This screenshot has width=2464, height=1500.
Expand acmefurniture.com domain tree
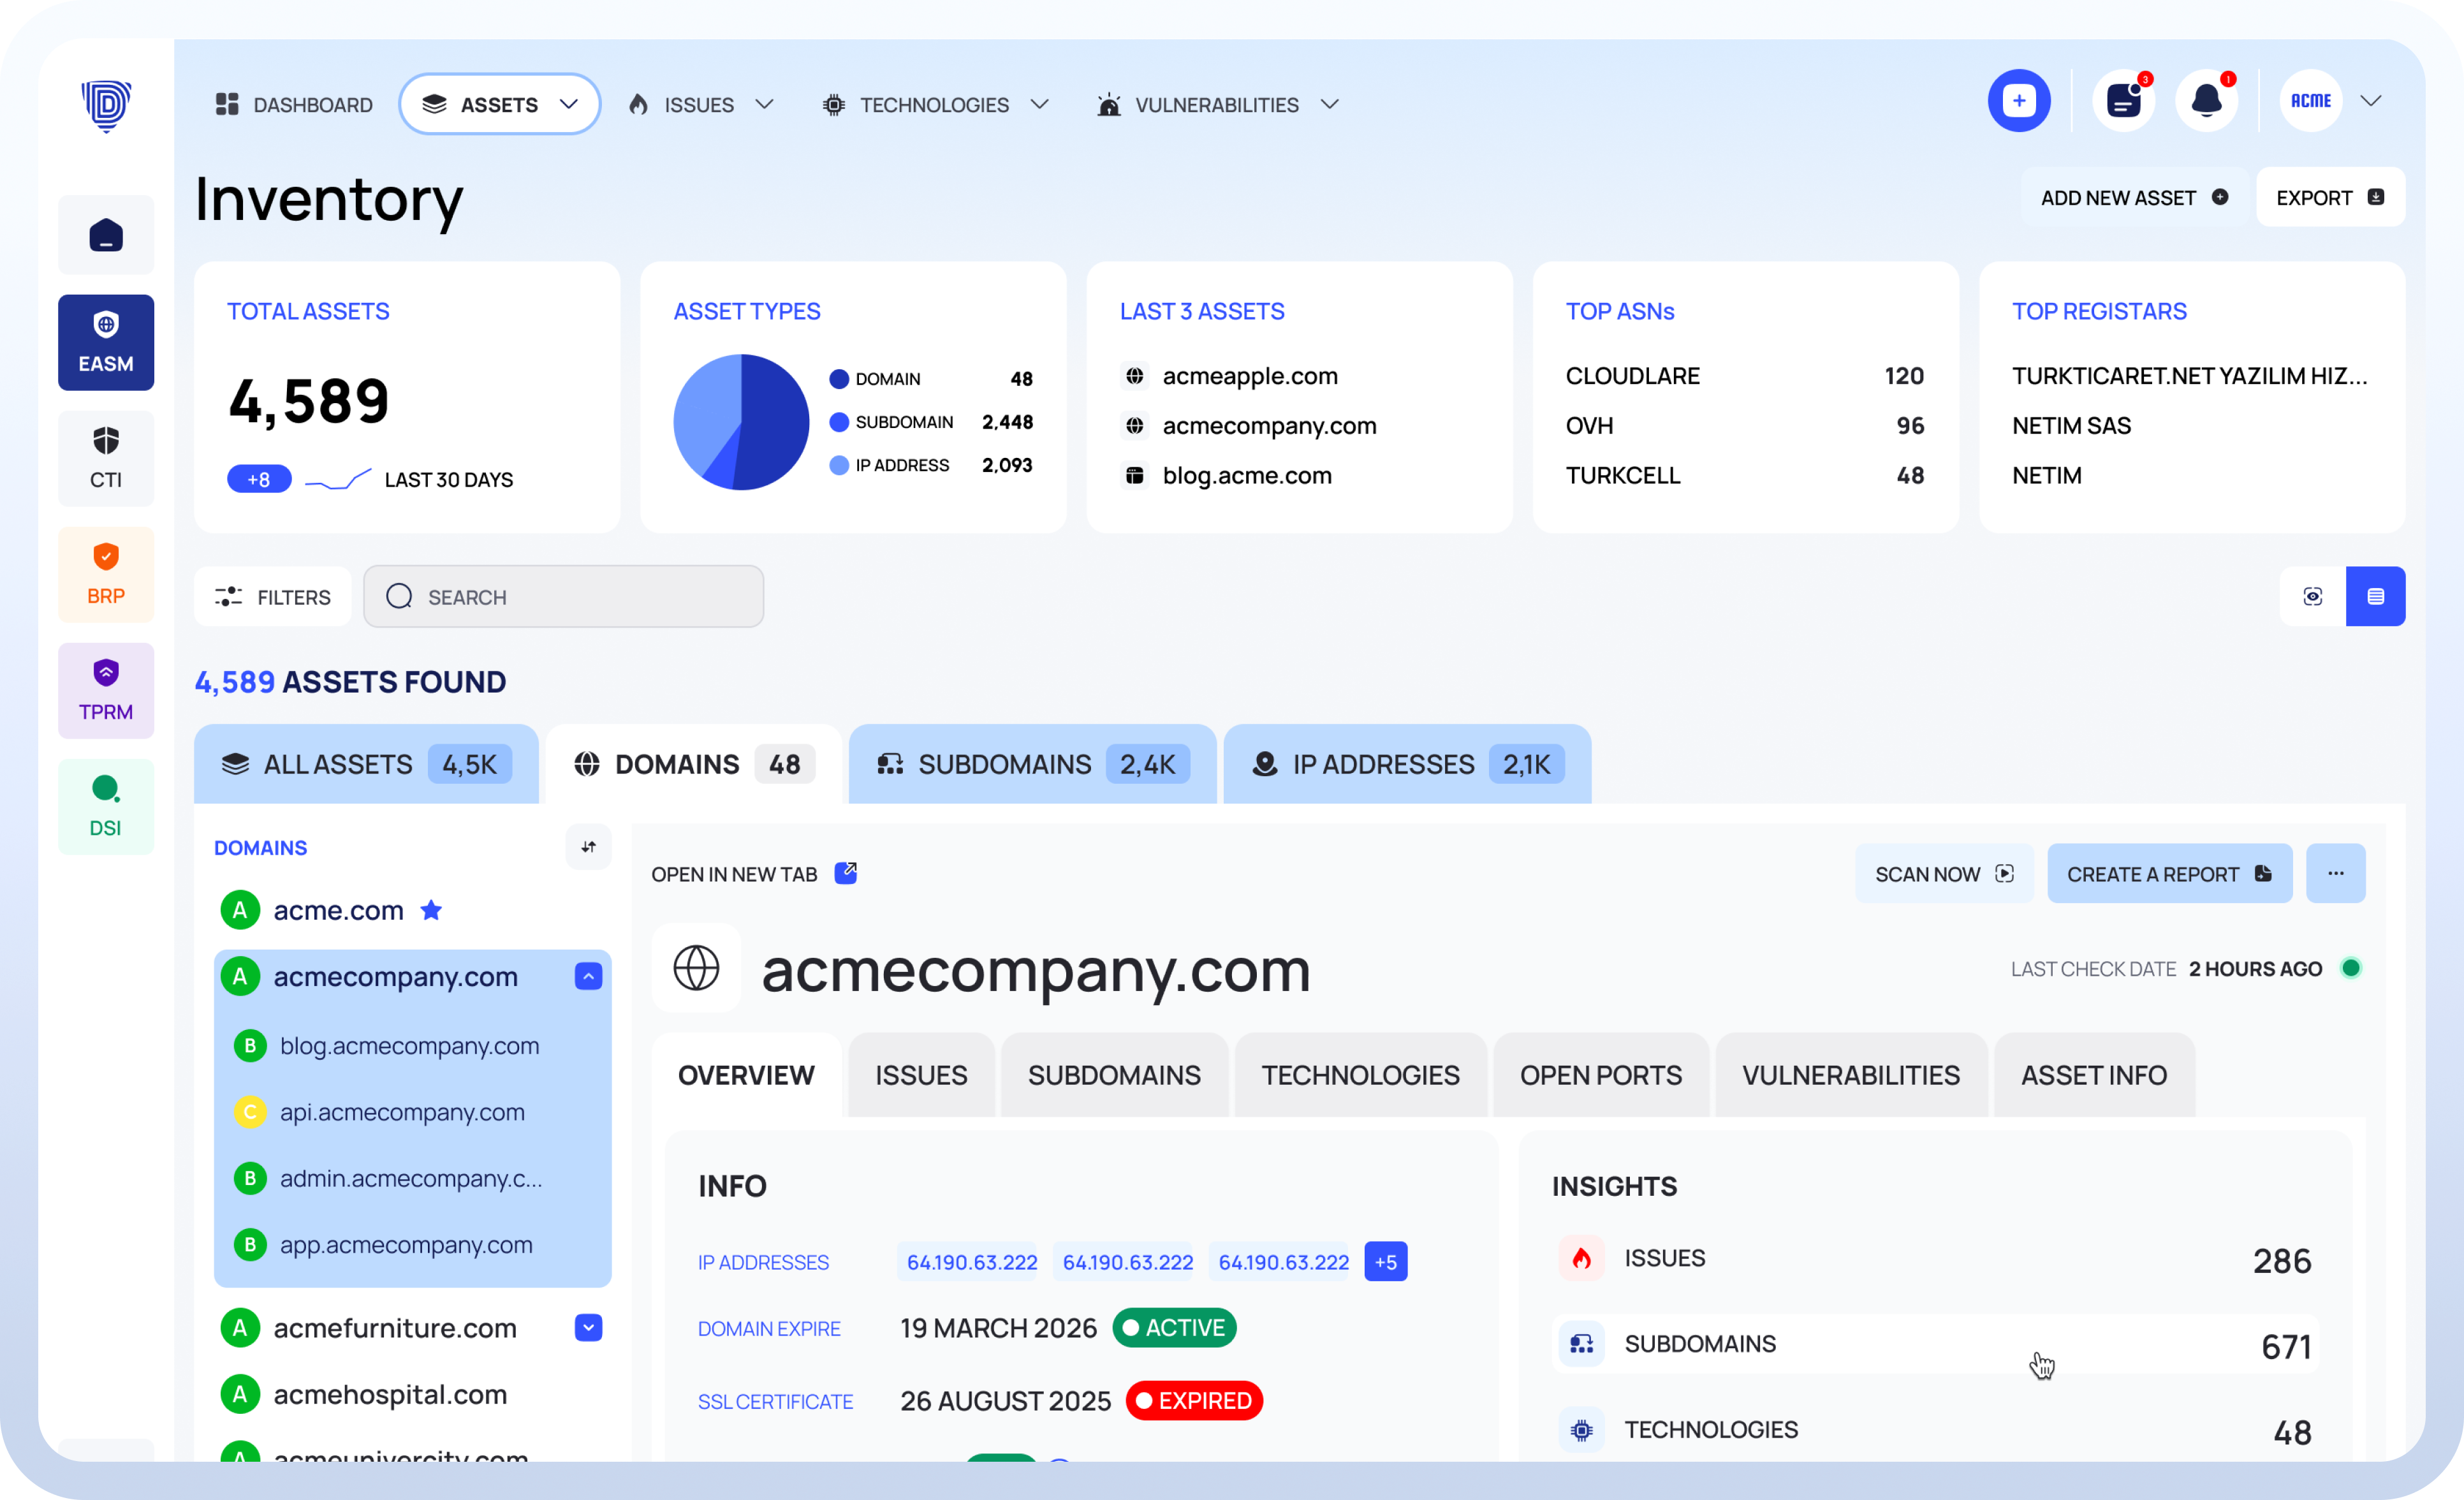pos(588,1328)
